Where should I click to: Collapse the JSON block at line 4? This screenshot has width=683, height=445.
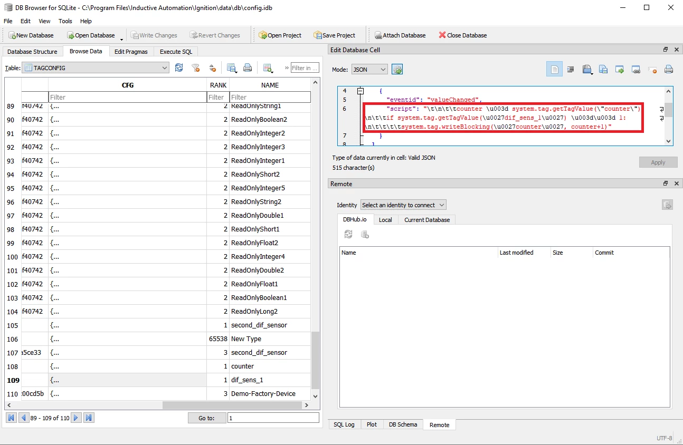(361, 91)
